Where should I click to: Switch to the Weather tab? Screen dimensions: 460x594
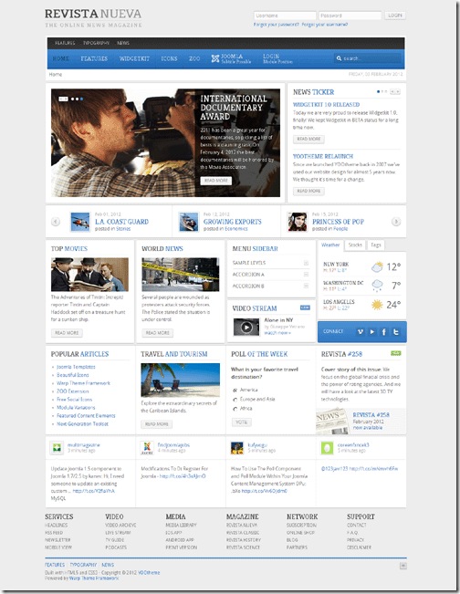tap(330, 245)
